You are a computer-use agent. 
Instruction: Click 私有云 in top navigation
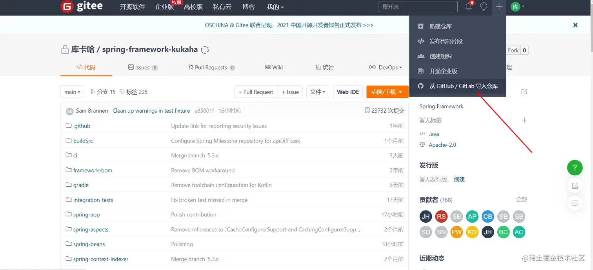(x=222, y=7)
